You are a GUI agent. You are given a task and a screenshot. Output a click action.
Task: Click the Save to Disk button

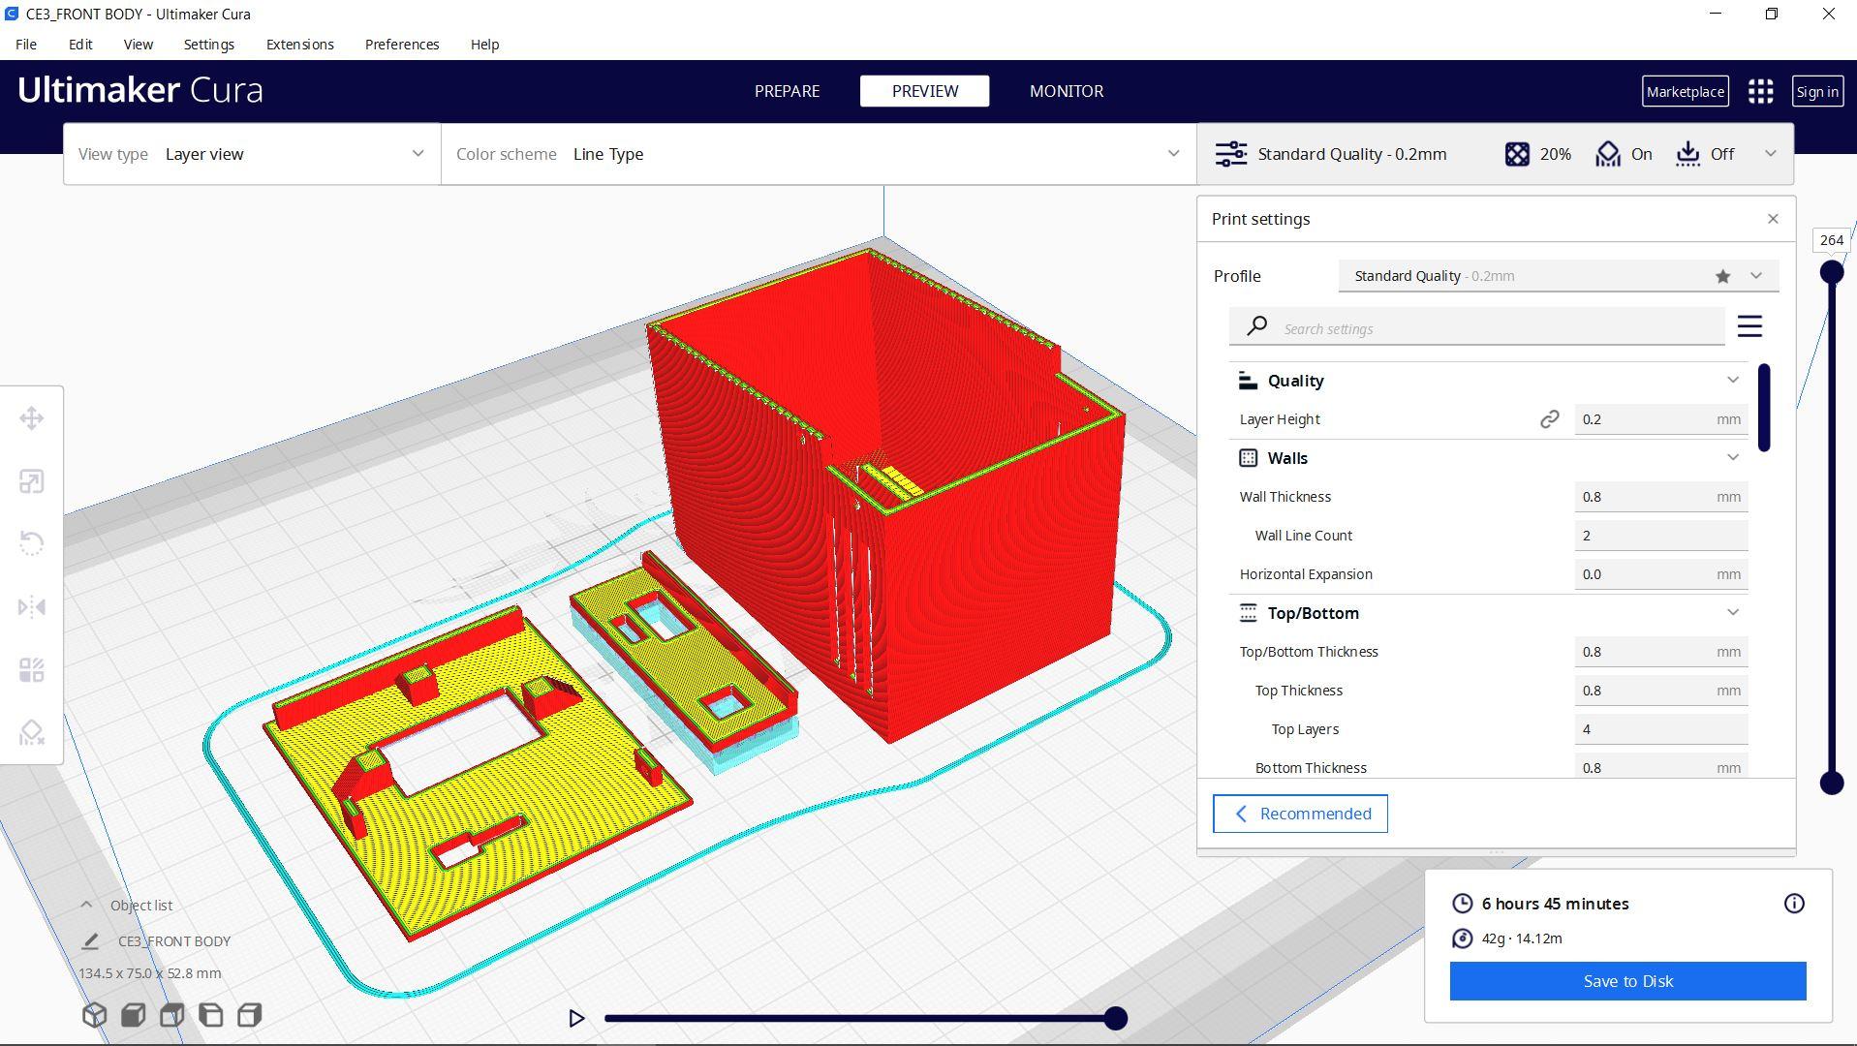click(x=1627, y=981)
